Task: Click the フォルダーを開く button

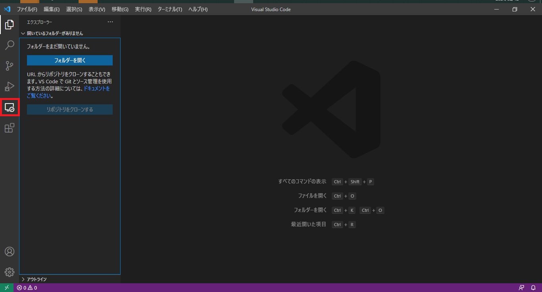Action: (x=69, y=60)
